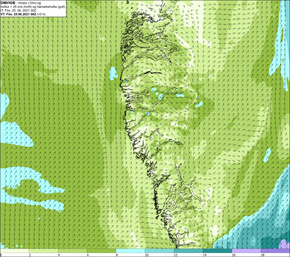
Task: Click the purple high-wind patch on the map
Action: tap(284, 244)
